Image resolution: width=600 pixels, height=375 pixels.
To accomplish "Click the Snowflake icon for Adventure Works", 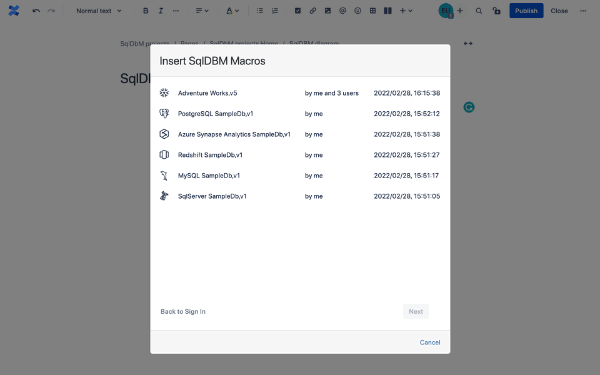I will [164, 92].
